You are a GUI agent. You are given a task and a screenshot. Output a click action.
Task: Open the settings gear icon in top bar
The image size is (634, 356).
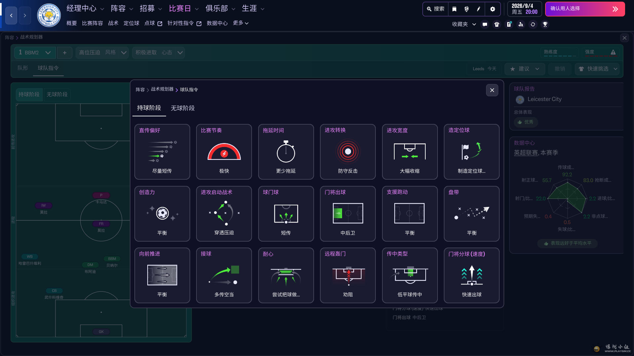coord(492,9)
